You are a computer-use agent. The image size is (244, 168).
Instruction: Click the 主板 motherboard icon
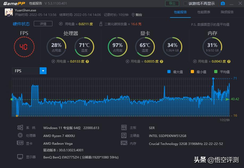tap(124, 127)
